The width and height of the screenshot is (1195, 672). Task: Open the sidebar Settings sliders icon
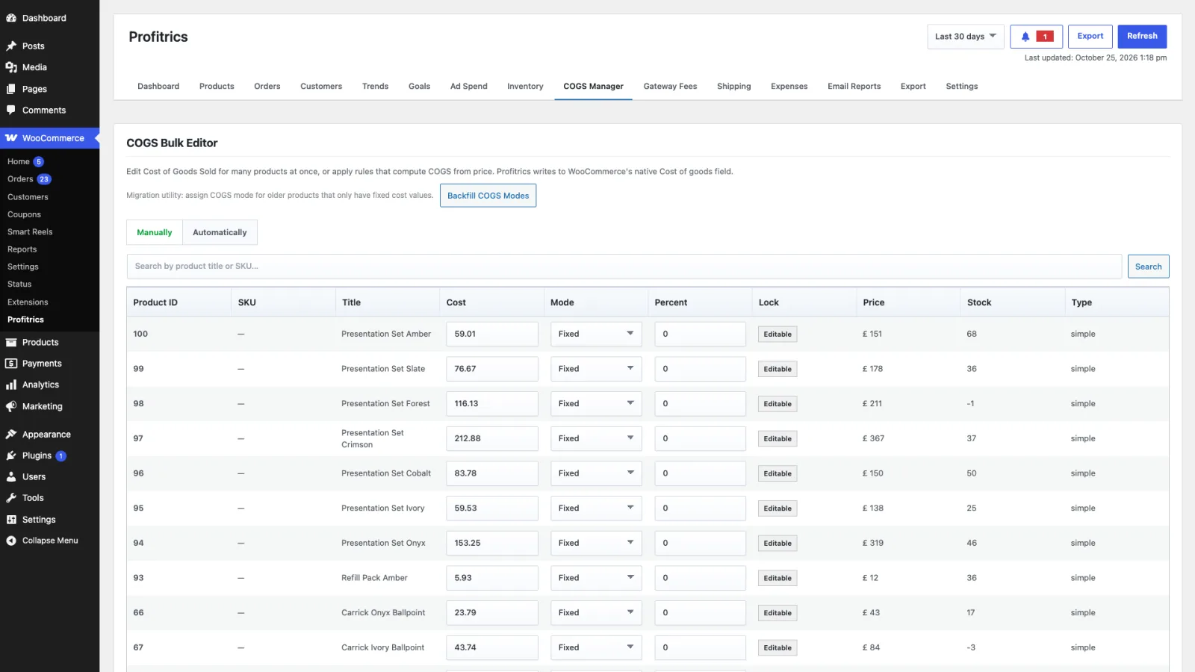[x=11, y=520]
